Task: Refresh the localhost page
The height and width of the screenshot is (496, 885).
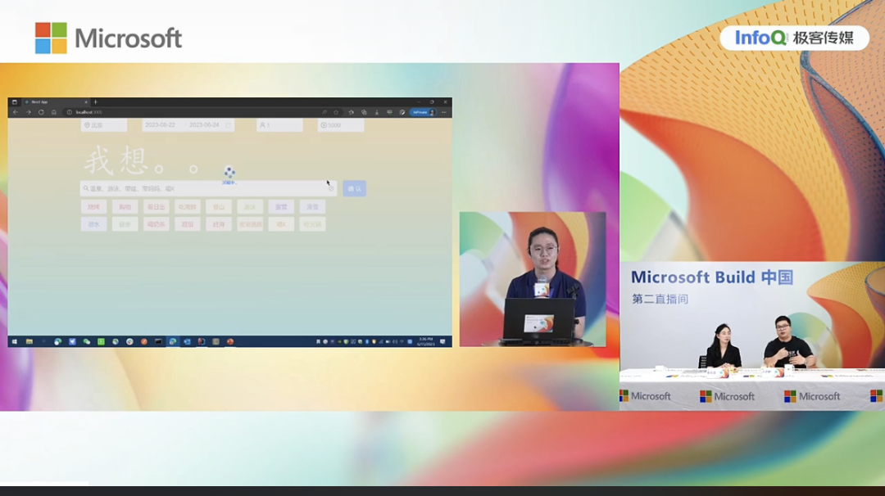Action: pos(41,112)
